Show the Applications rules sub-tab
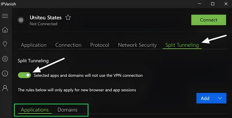The width and height of the screenshot is (232, 118). point(35,110)
